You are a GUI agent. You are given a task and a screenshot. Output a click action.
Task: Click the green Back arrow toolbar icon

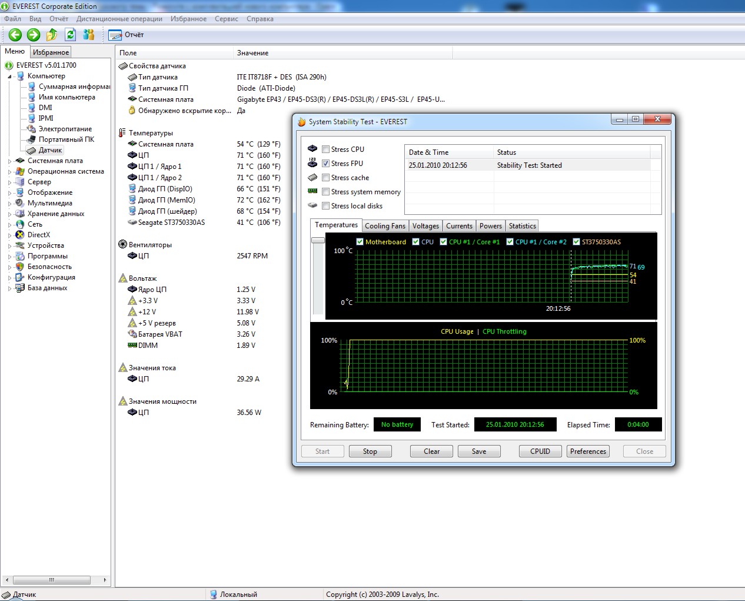(15, 35)
